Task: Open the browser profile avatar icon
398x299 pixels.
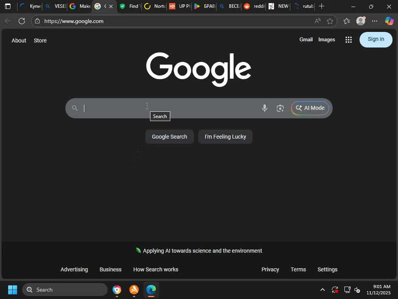Action: click(361, 21)
